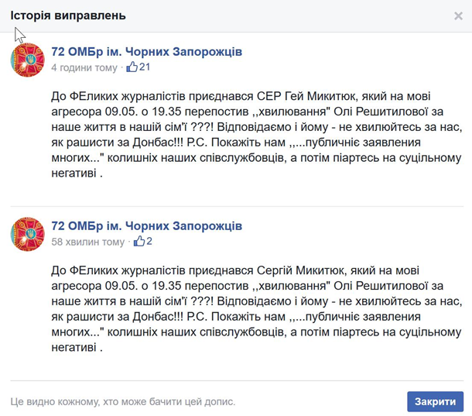The image size is (472, 416).
Task: Click the avatar of the 58-minutes-ago post
Action: pyautogui.click(x=27, y=233)
